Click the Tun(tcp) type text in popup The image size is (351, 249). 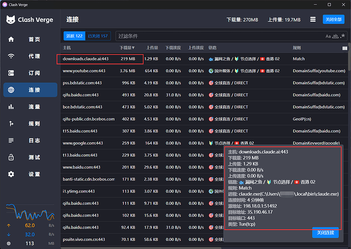point(247,224)
